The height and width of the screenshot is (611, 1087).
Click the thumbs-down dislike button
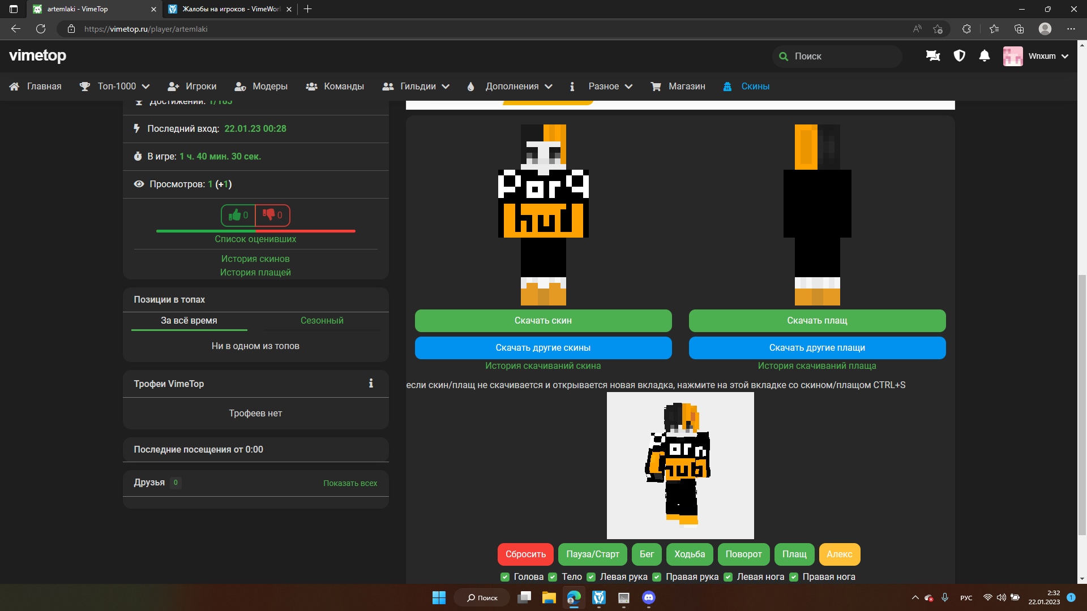click(273, 215)
